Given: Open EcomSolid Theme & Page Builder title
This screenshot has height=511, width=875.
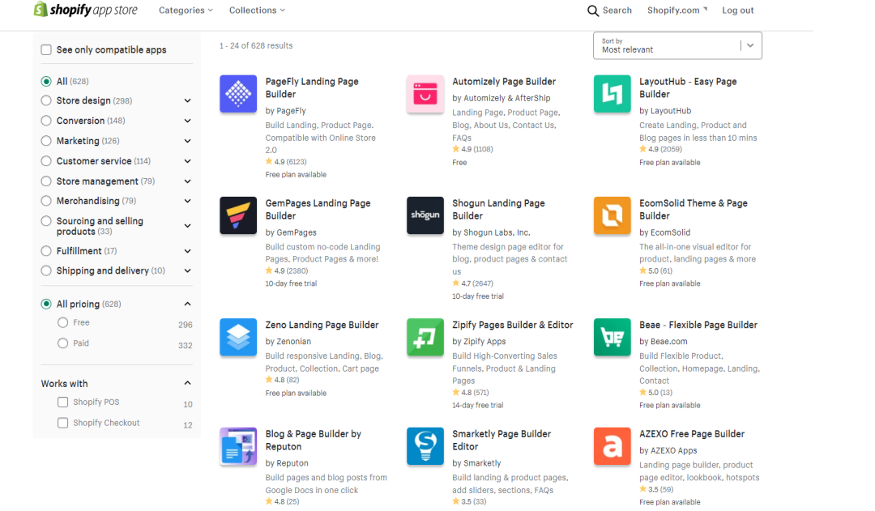Looking at the screenshot, I should [x=693, y=210].
